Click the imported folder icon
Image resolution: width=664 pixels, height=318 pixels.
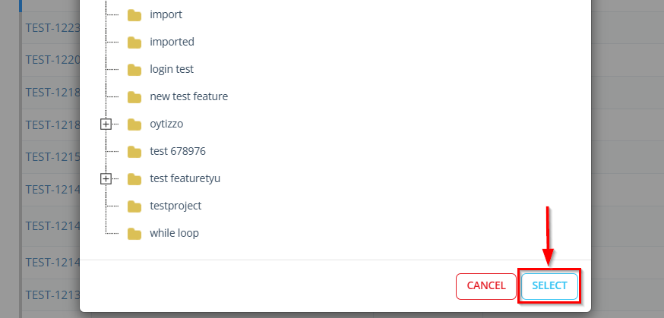134,43
